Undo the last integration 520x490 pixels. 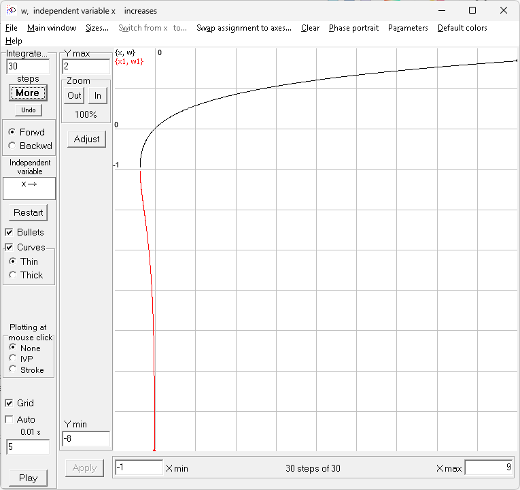coord(28,110)
